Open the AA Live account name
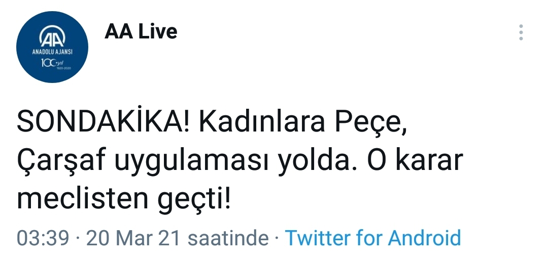548x263 pixels. click(x=141, y=31)
